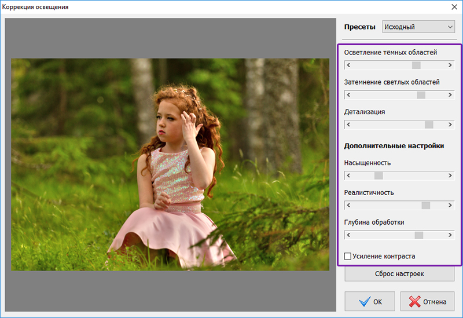Click the Затемнение светлых областей slider thumb
The height and width of the screenshot is (318, 463).
(x=421, y=95)
